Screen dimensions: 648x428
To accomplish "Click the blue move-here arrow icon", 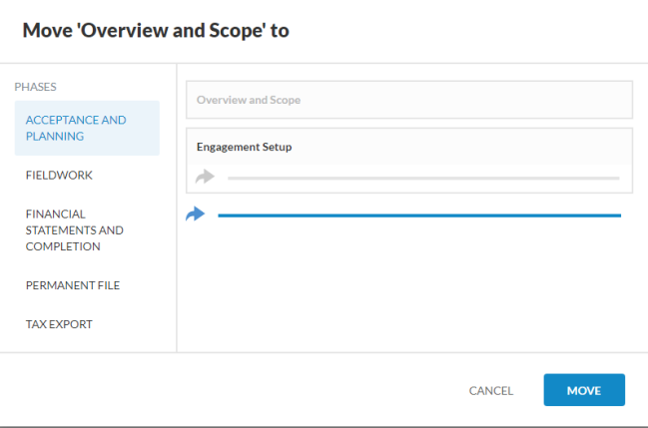I will (x=196, y=214).
